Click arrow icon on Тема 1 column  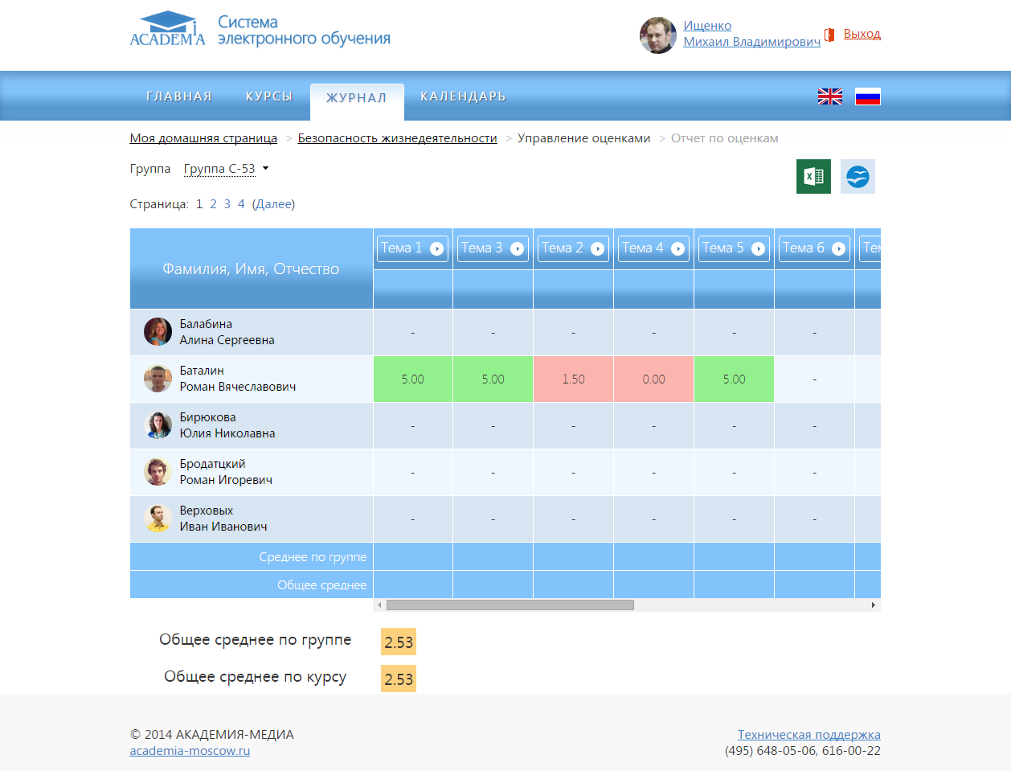tap(436, 248)
